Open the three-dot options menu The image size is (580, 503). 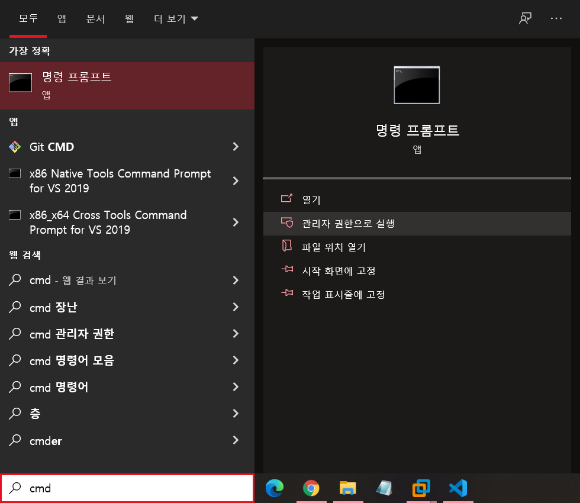coord(556,18)
